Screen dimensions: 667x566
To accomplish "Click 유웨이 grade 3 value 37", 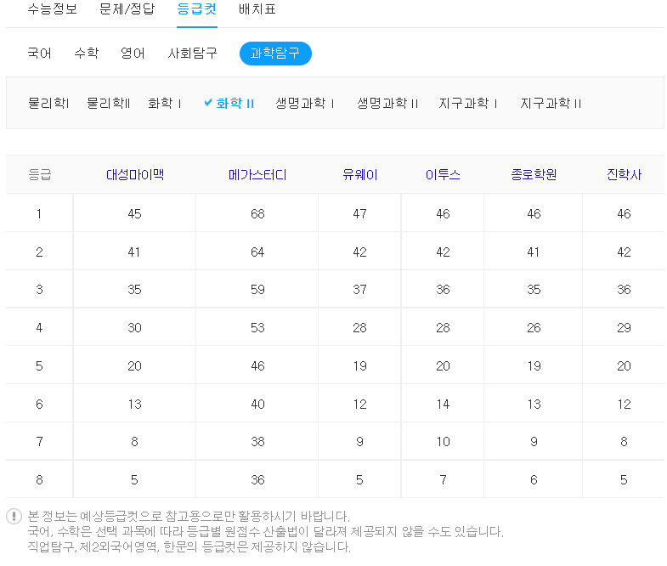I will pos(360,290).
